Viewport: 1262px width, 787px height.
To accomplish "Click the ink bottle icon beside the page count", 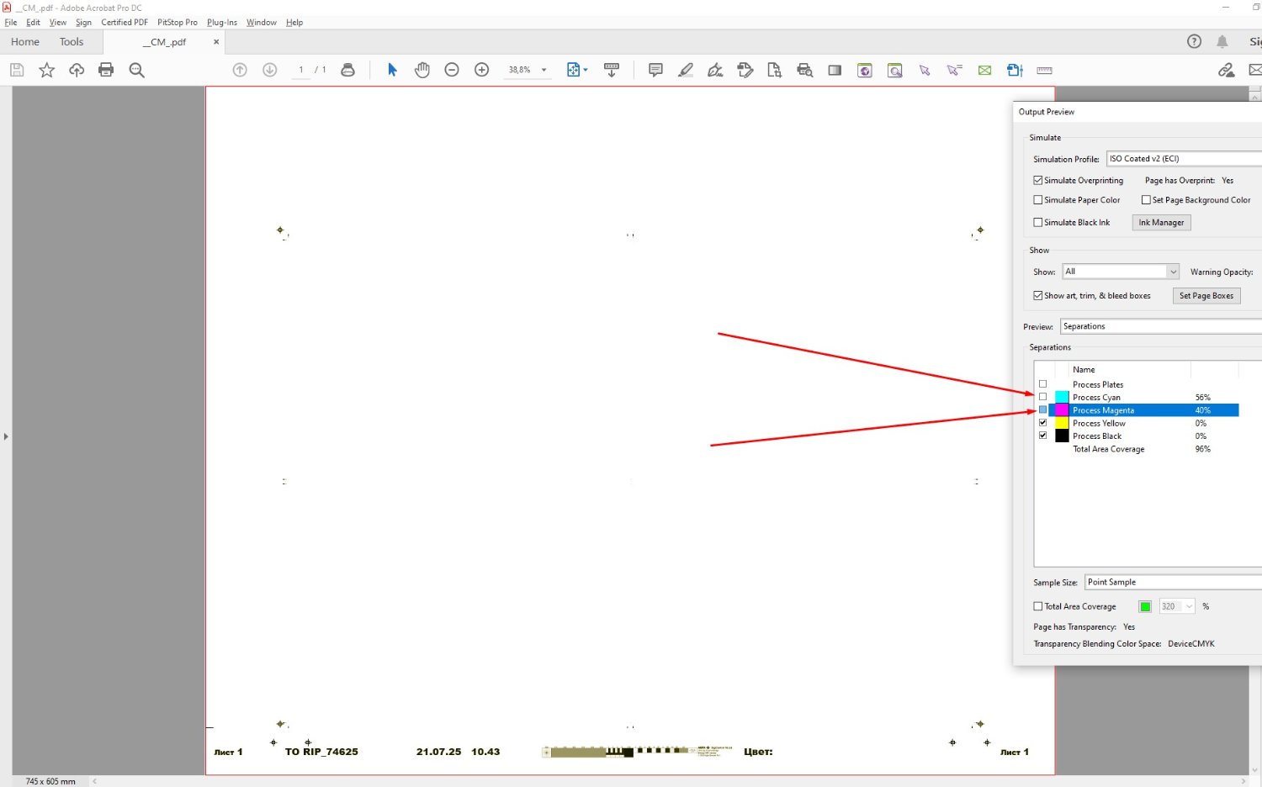I will [347, 70].
